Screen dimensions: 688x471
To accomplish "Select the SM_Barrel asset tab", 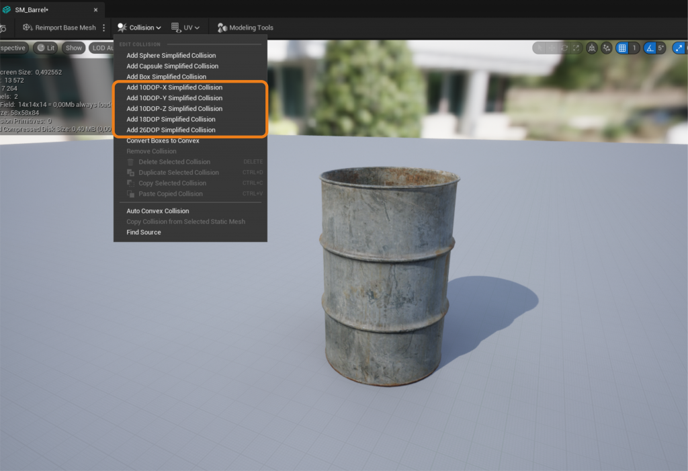I will point(32,9).
